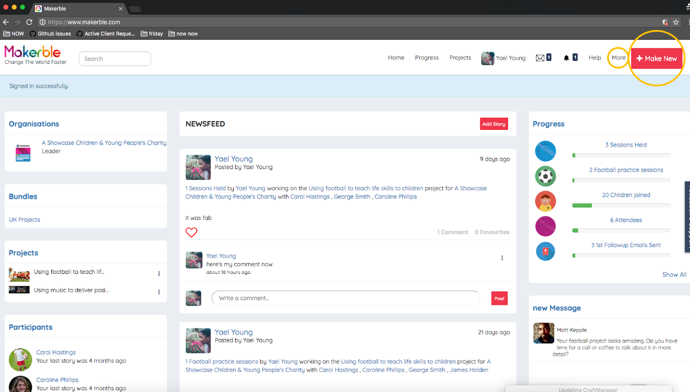Open the envelope messages icon
690x392 pixels.
point(540,58)
